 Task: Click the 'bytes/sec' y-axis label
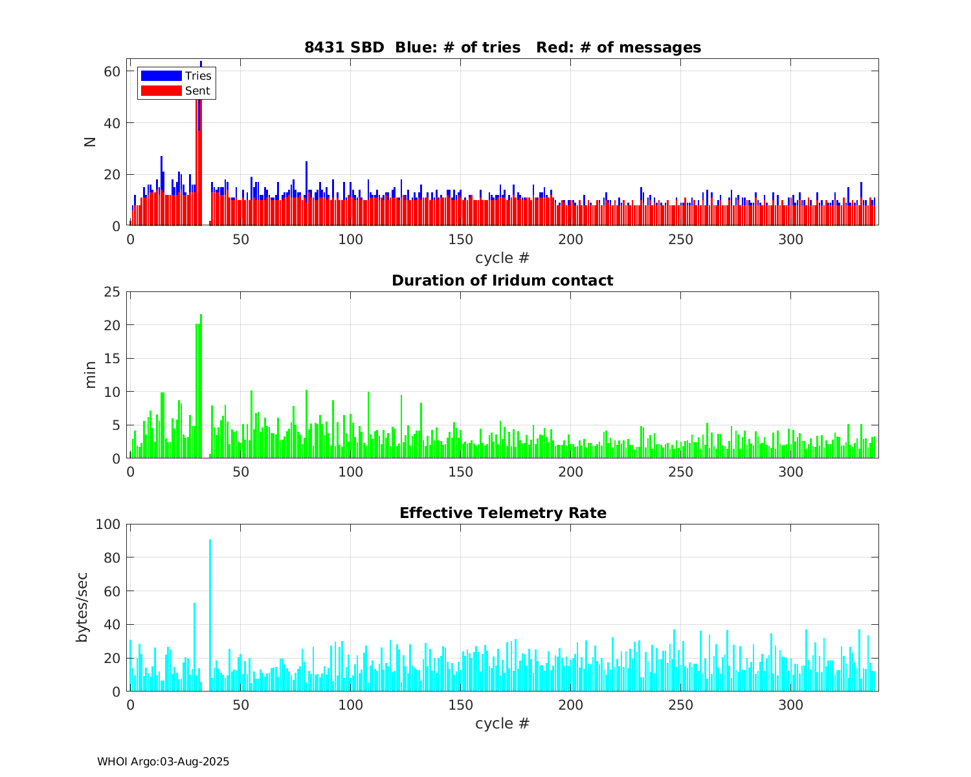click(82, 607)
